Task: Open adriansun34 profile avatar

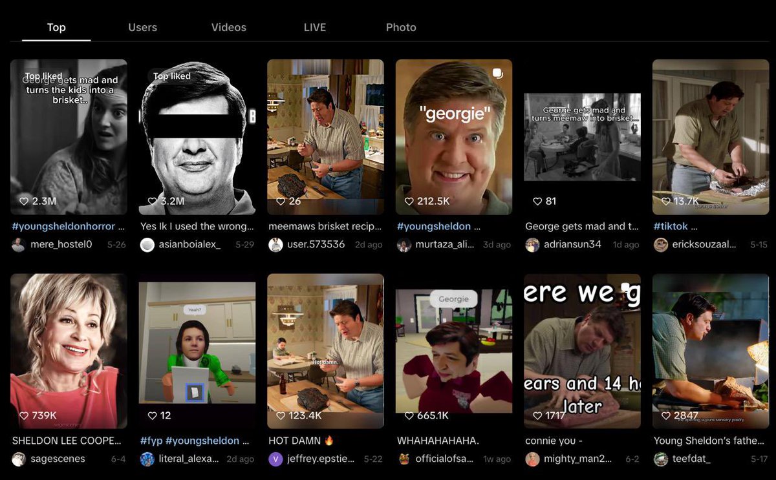Action: click(x=532, y=245)
